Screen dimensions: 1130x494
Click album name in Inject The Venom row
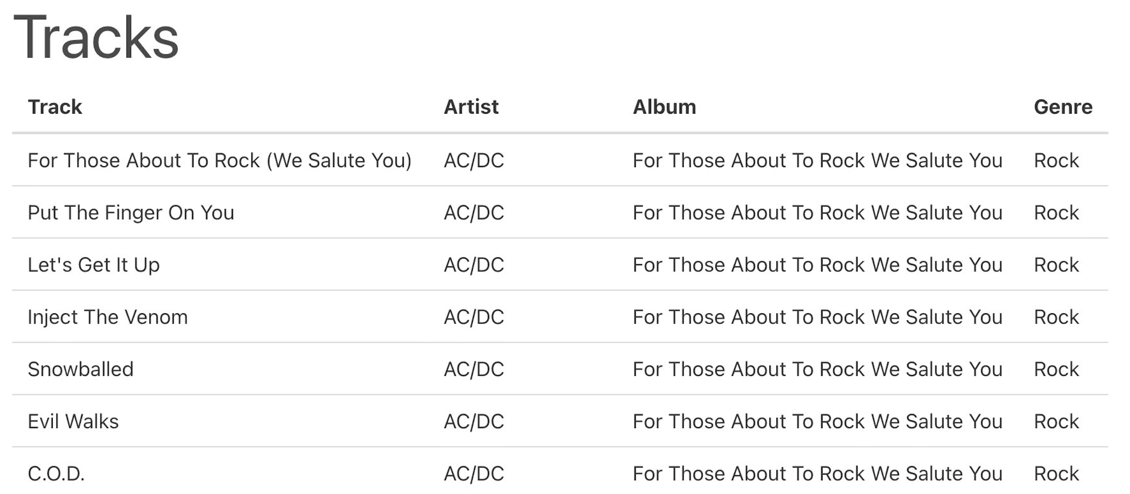pos(817,317)
